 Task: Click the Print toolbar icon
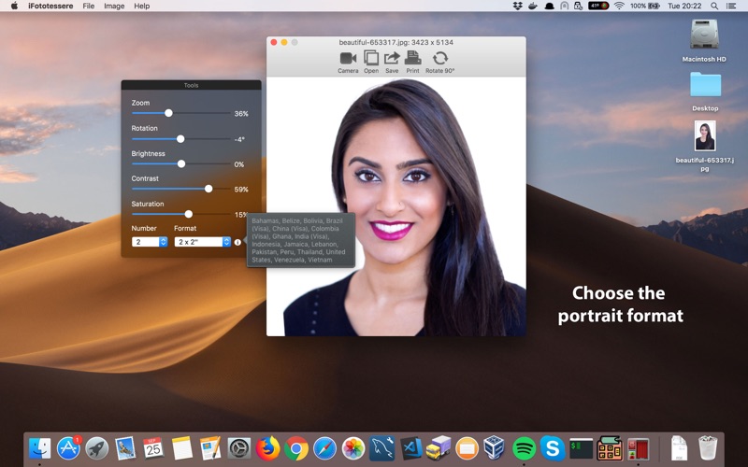click(x=412, y=58)
